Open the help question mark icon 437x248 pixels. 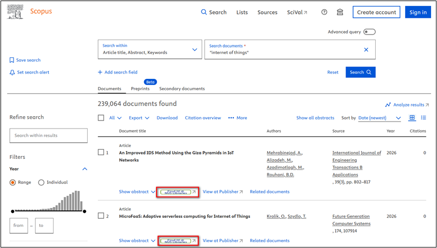[x=324, y=12]
